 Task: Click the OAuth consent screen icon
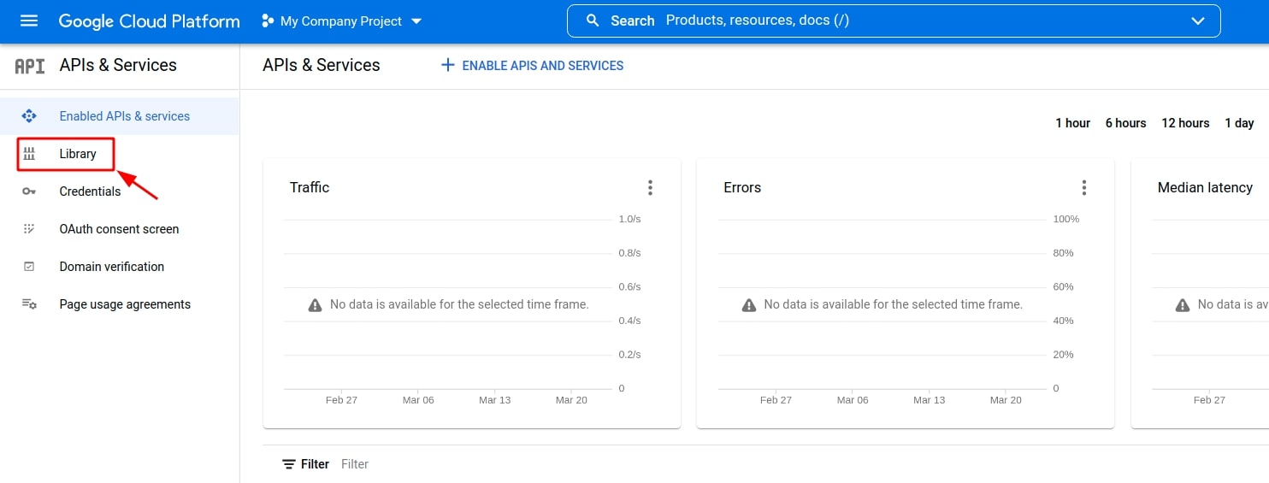coord(29,229)
